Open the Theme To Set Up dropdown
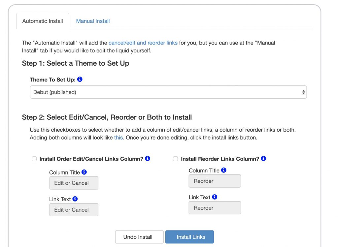 [x=168, y=92]
